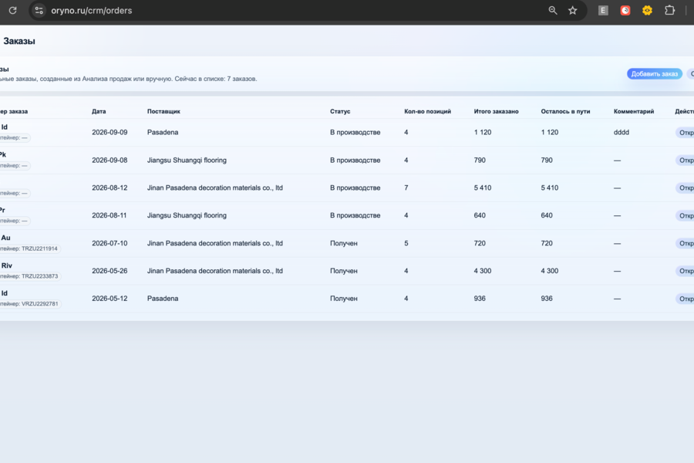Click the zoom magnifier icon in address bar
This screenshot has height=463, width=694.
(x=552, y=10)
